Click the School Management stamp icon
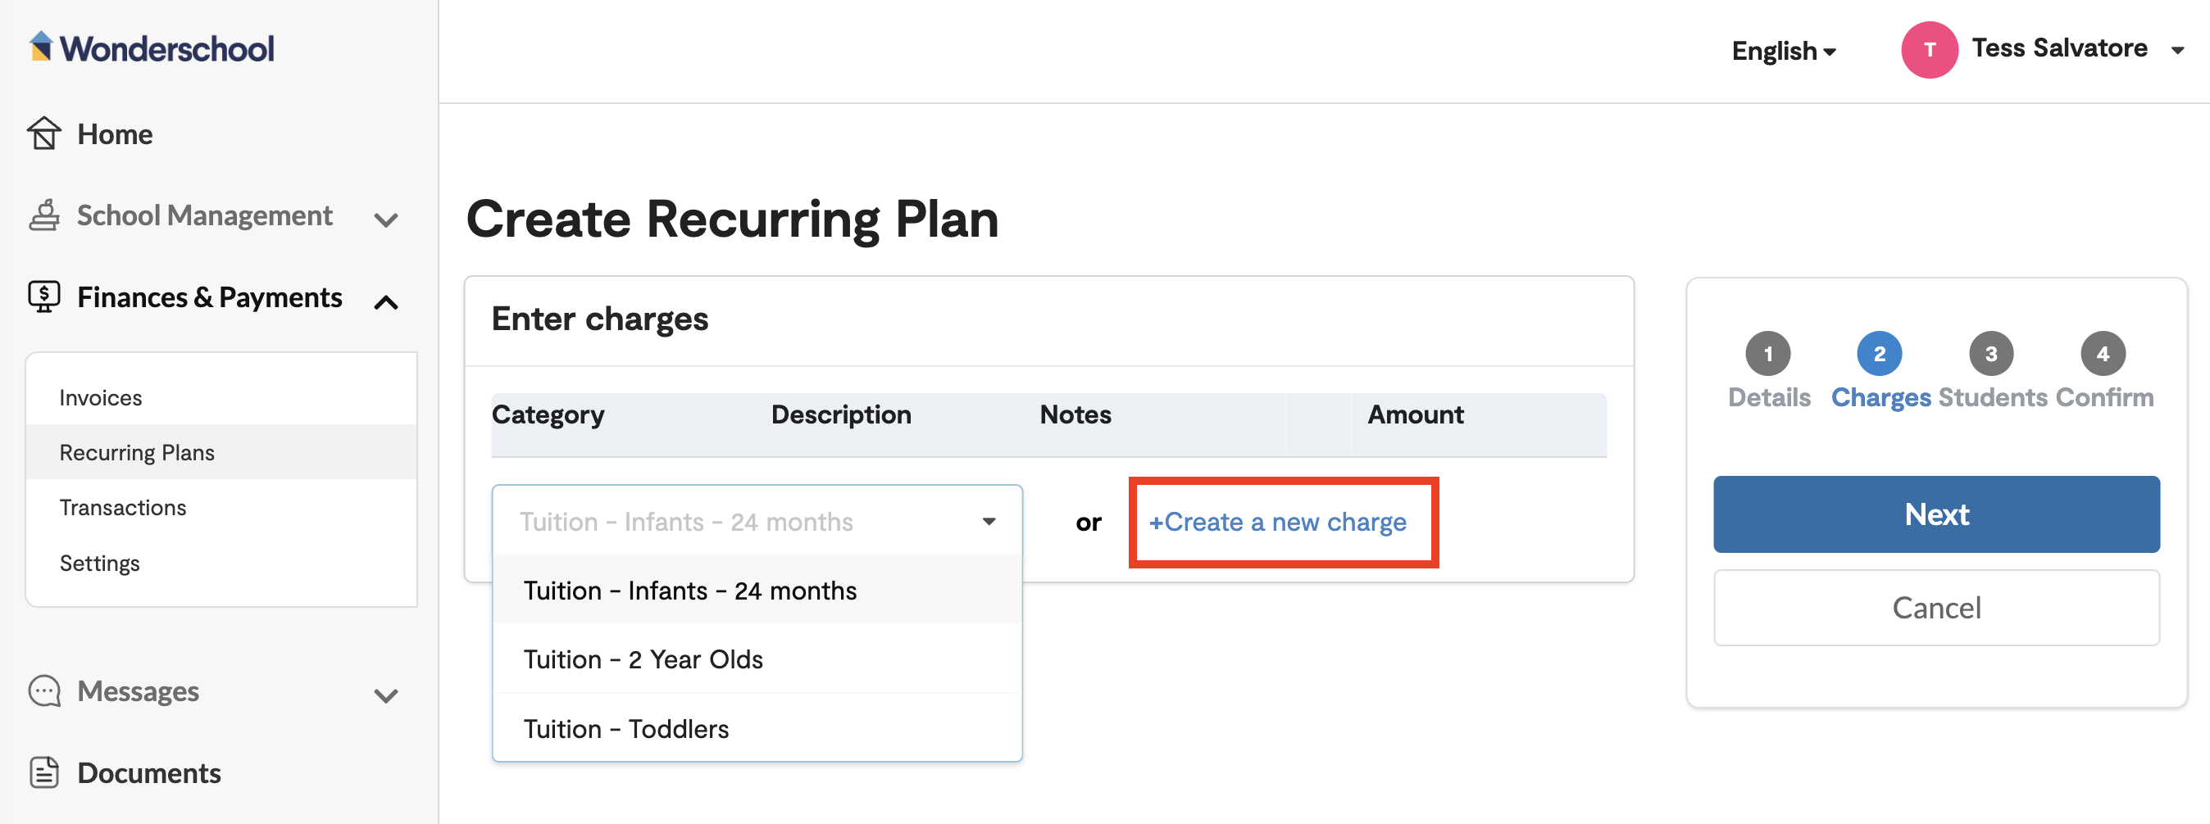Screen dimensions: 2210x824 [43, 215]
